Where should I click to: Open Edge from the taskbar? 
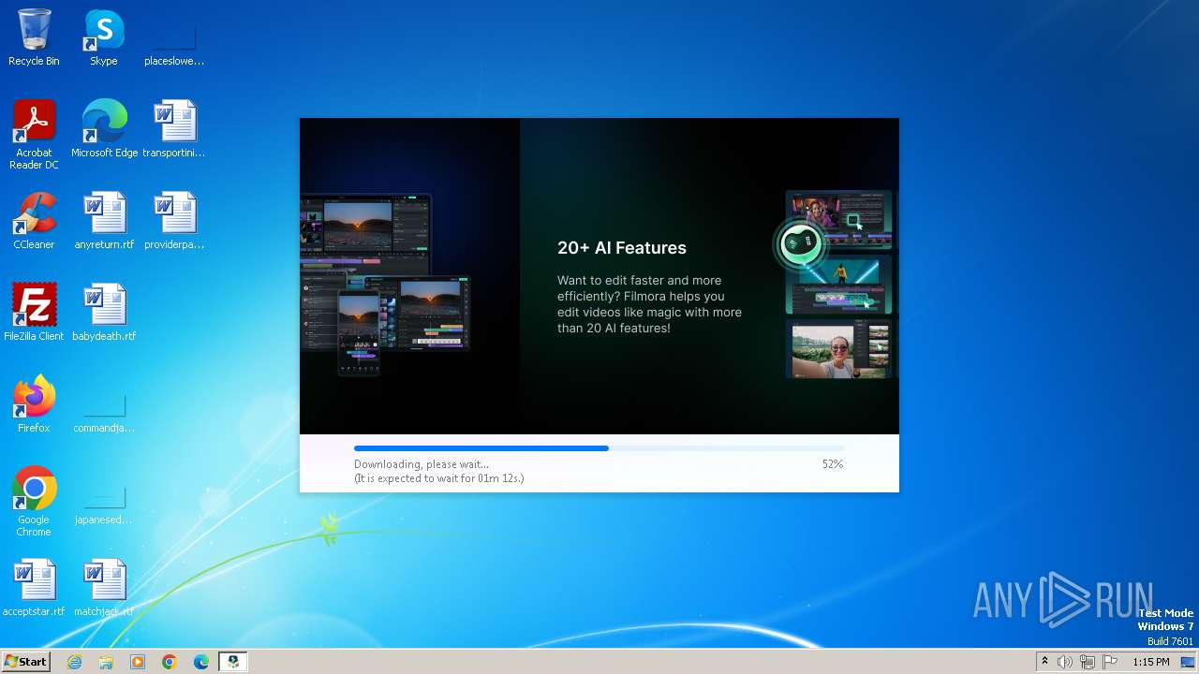201,662
